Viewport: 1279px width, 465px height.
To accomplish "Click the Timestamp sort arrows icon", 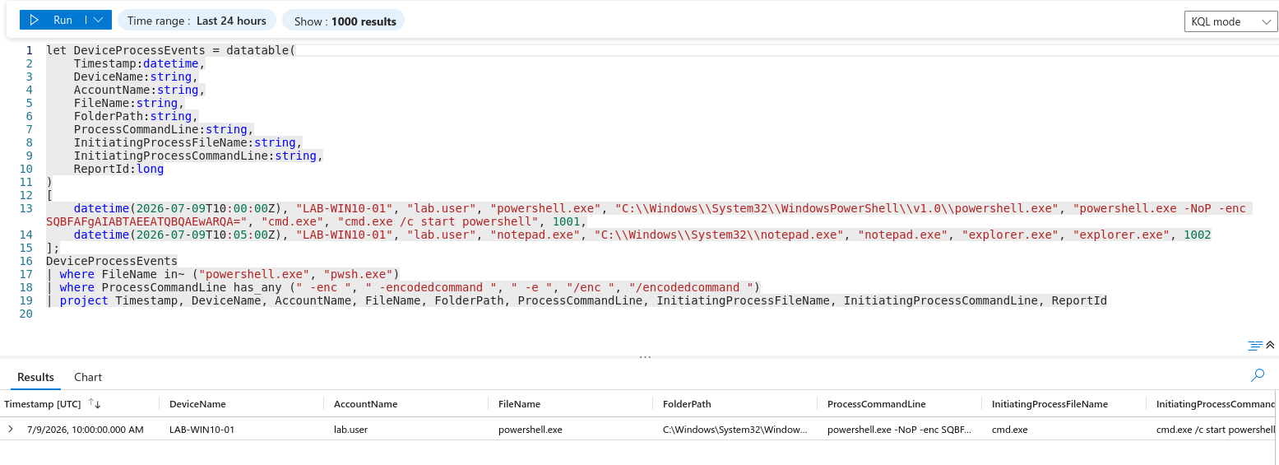I will 94,404.
